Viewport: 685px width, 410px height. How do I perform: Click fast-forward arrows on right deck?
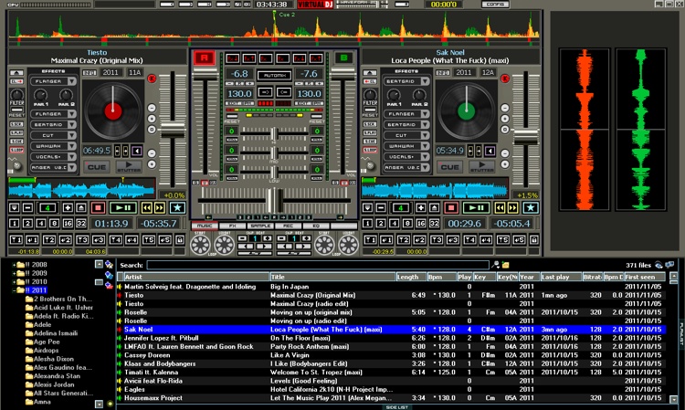coord(512,208)
